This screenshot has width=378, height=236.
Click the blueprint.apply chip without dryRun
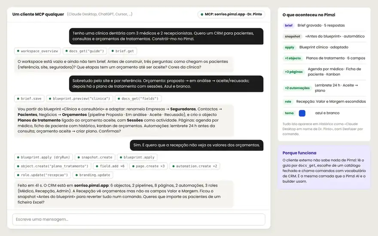137,157
